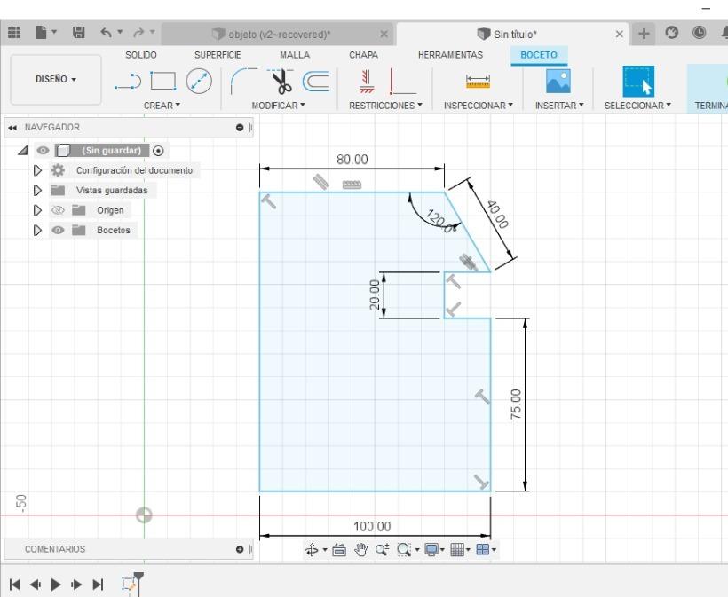Image resolution: width=728 pixels, height=597 pixels.
Task: Expand the Bocetos folder
Action: [x=37, y=231]
